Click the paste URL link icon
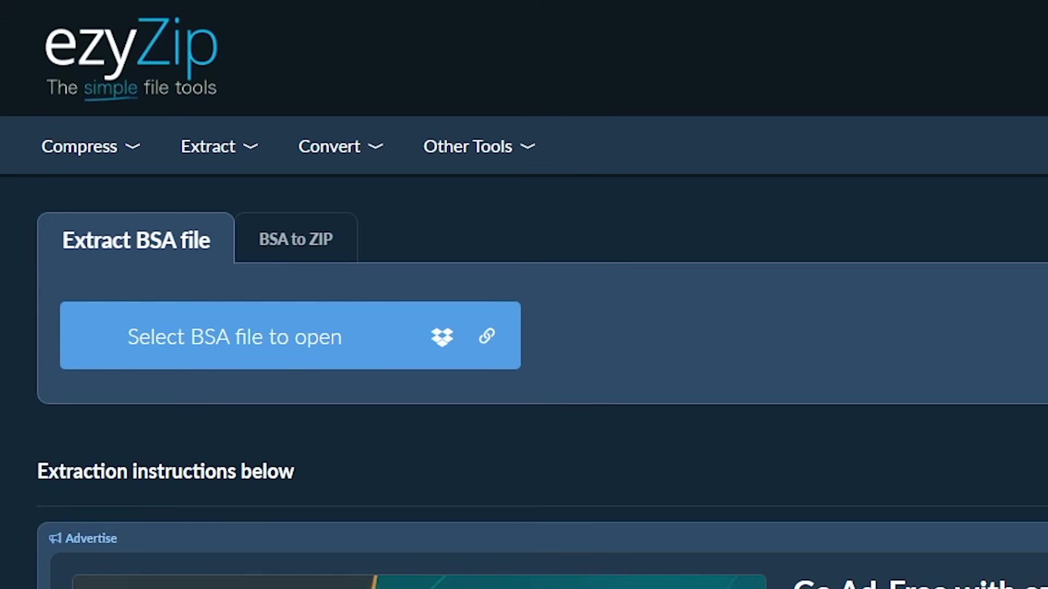This screenshot has height=589, width=1048. [x=487, y=336]
